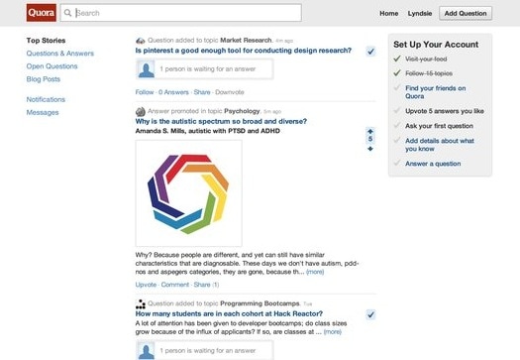520x360 pixels.
Task: Click the search magnifier icon
Action: coord(67,13)
